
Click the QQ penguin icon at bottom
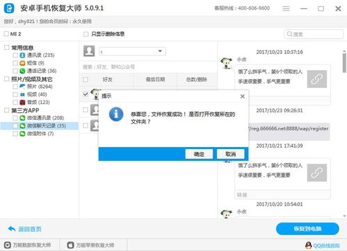[309, 245]
